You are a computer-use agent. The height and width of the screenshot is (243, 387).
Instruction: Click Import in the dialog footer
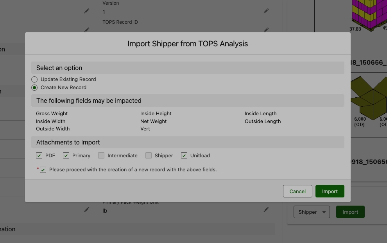pyautogui.click(x=330, y=191)
